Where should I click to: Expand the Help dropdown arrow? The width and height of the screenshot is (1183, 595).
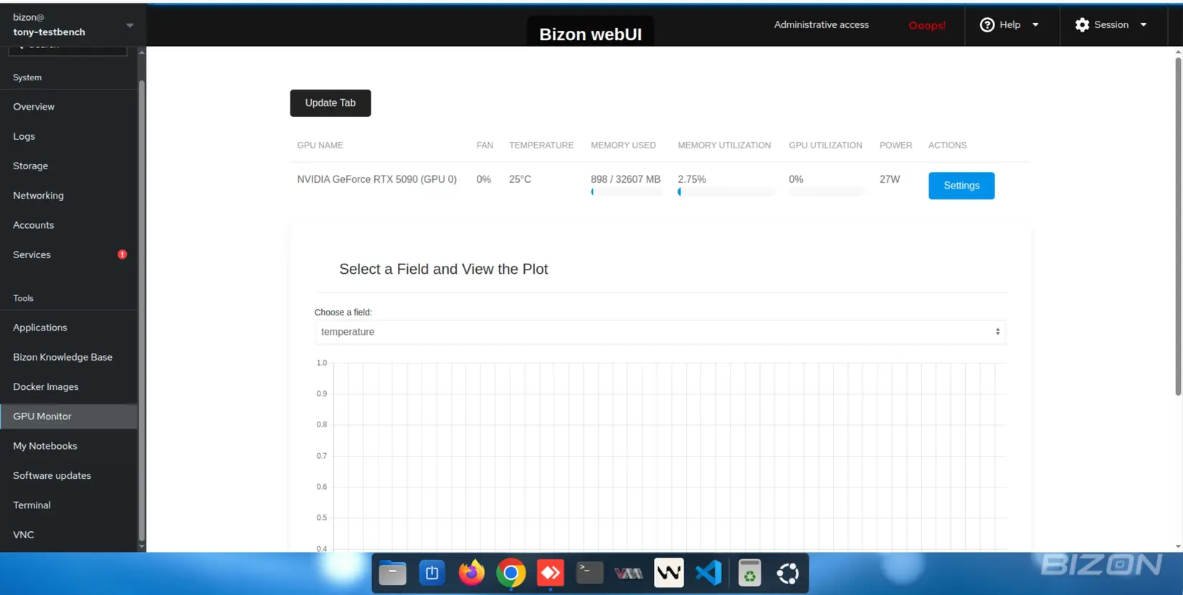(x=1035, y=24)
